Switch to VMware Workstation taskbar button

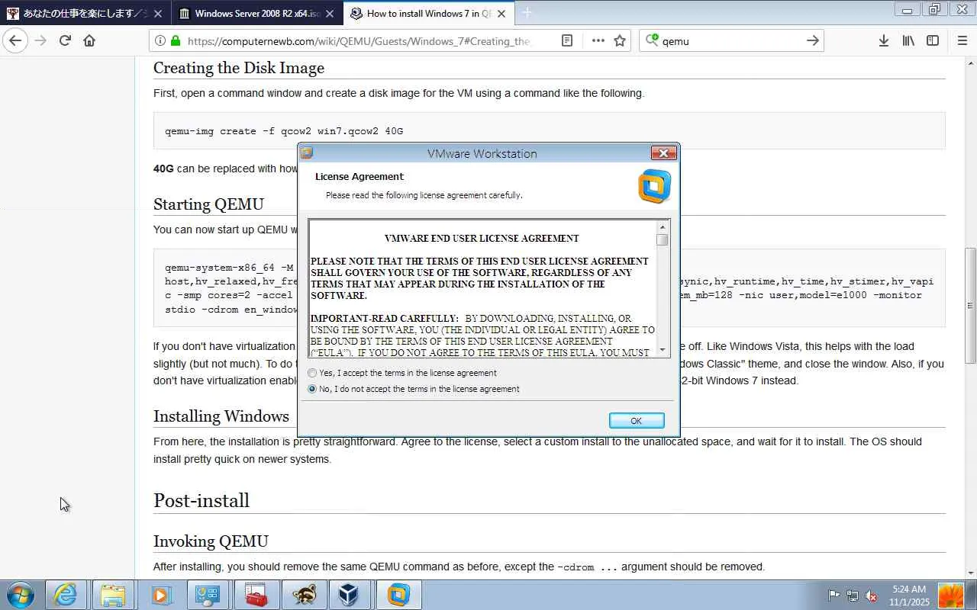point(399,595)
